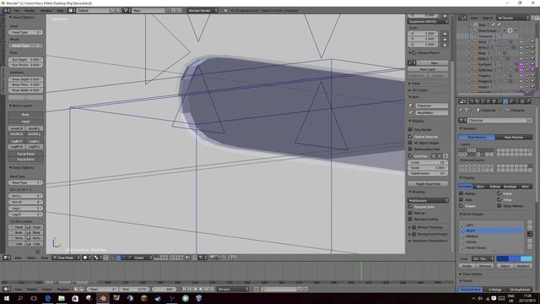Click the Head bone layer button
The image size is (540, 304).
click(x=25, y=122)
